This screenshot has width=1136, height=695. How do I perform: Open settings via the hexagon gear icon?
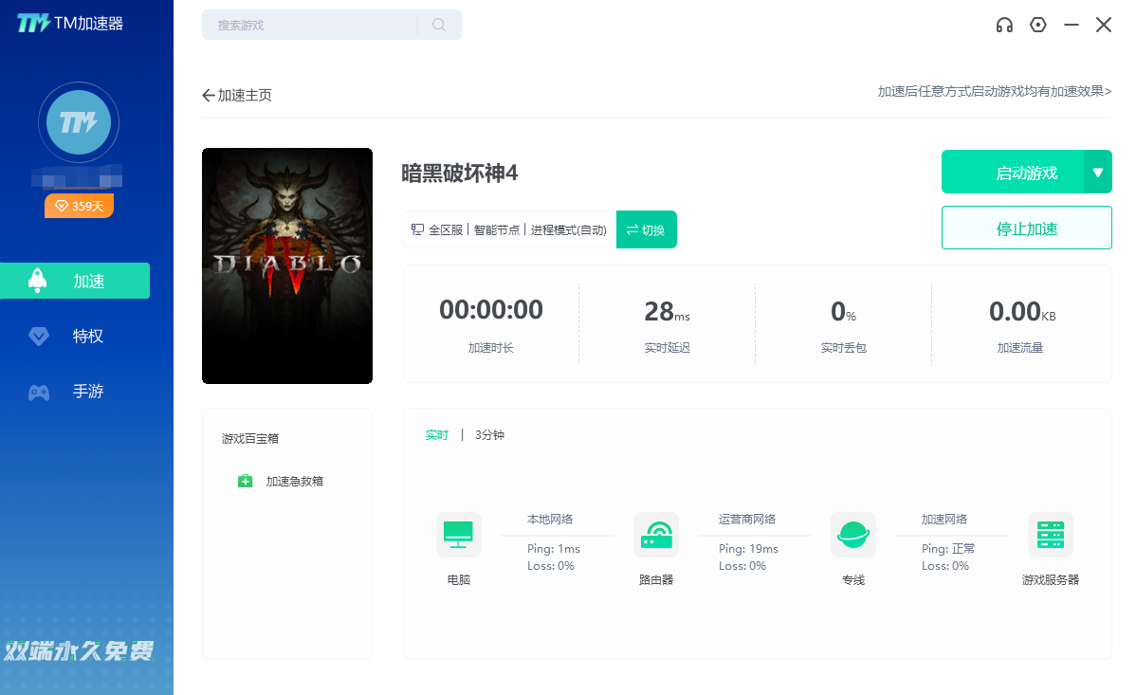click(1038, 26)
